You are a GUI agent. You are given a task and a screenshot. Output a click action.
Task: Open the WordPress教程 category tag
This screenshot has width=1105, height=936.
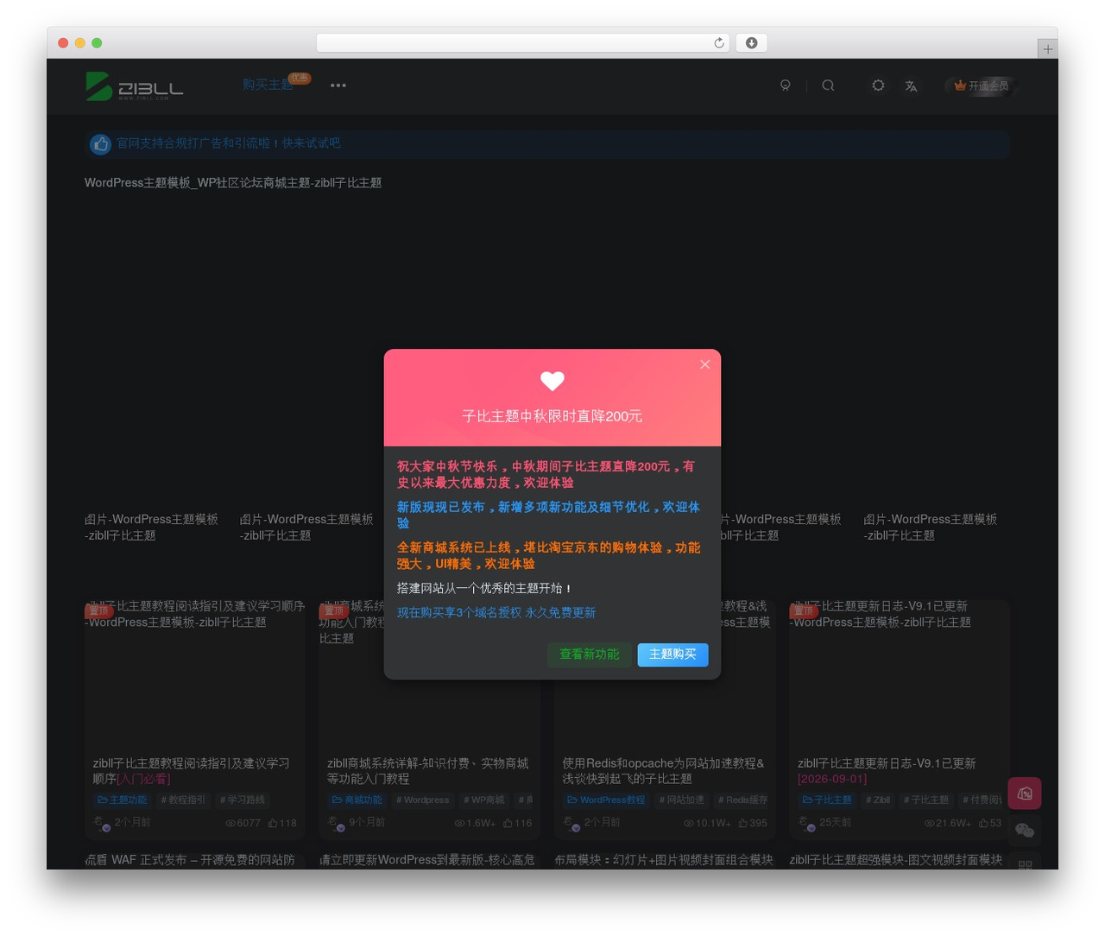pos(606,800)
